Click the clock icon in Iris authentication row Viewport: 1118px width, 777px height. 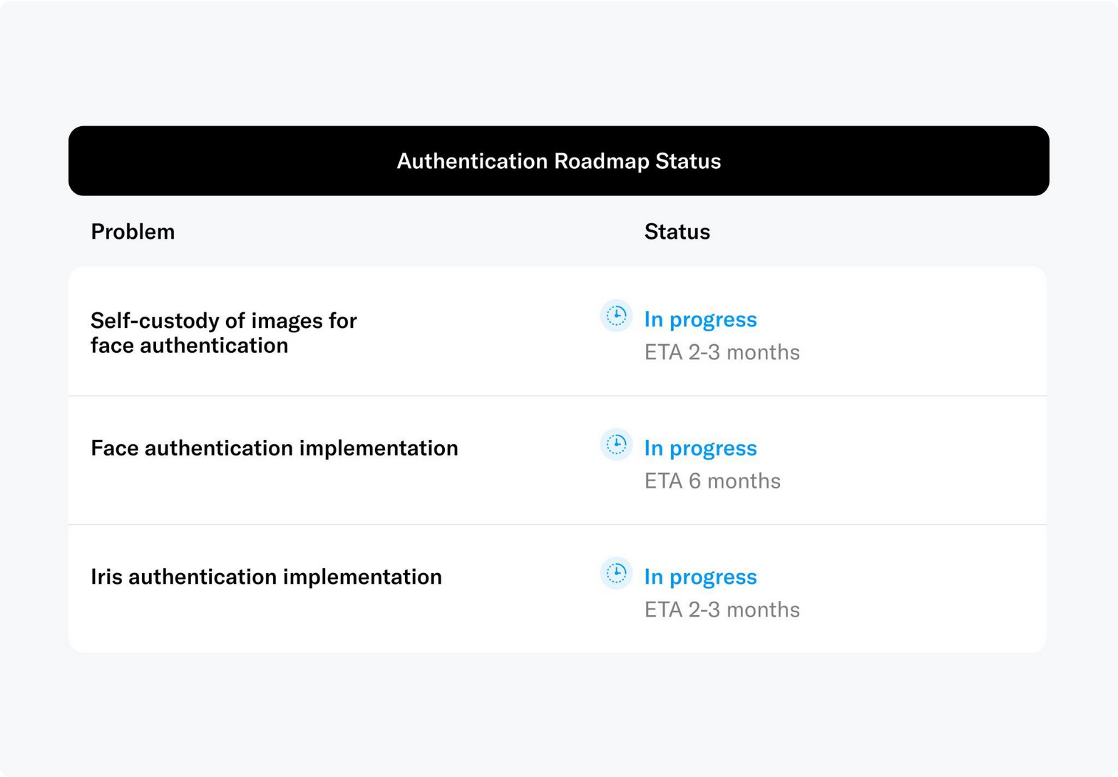click(616, 573)
